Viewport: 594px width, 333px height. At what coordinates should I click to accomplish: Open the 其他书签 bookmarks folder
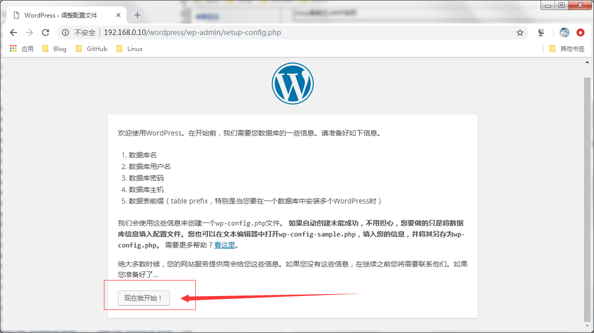pyautogui.click(x=567, y=48)
